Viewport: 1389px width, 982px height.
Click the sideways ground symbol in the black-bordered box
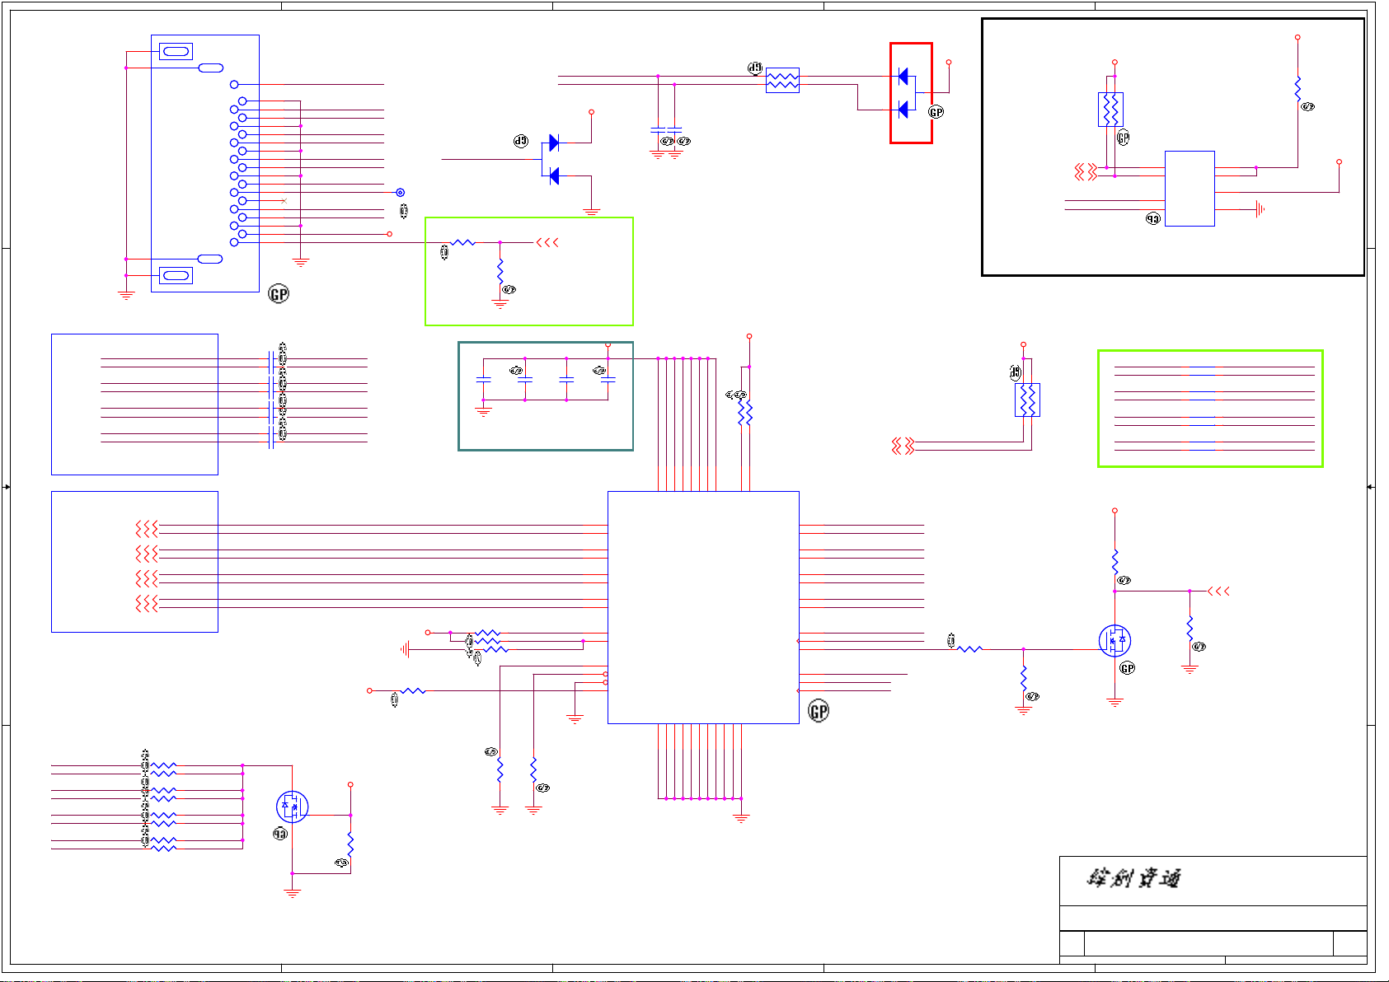tap(1259, 209)
